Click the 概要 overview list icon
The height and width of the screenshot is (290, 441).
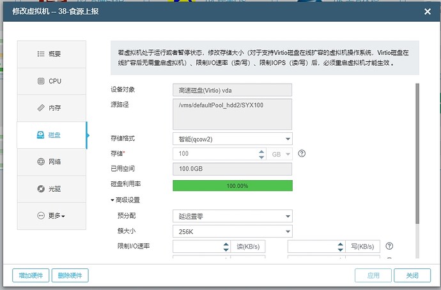[x=41, y=54]
